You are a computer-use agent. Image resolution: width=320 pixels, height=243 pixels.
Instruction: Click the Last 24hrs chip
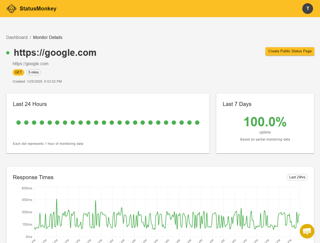coord(297,177)
